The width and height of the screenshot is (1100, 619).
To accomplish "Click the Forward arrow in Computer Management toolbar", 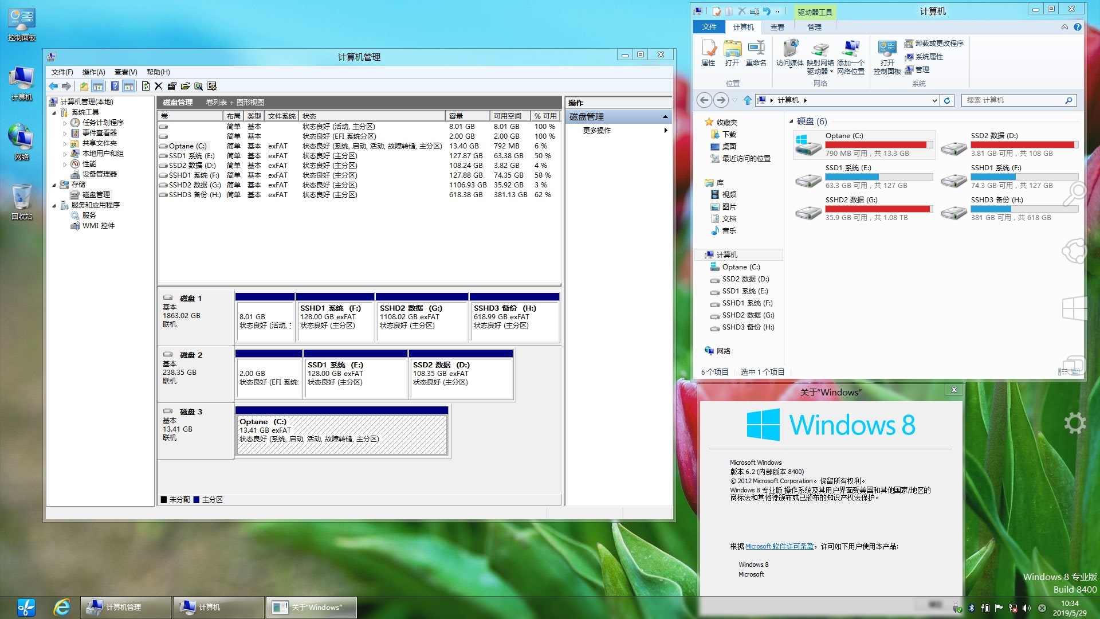I will tap(66, 86).
